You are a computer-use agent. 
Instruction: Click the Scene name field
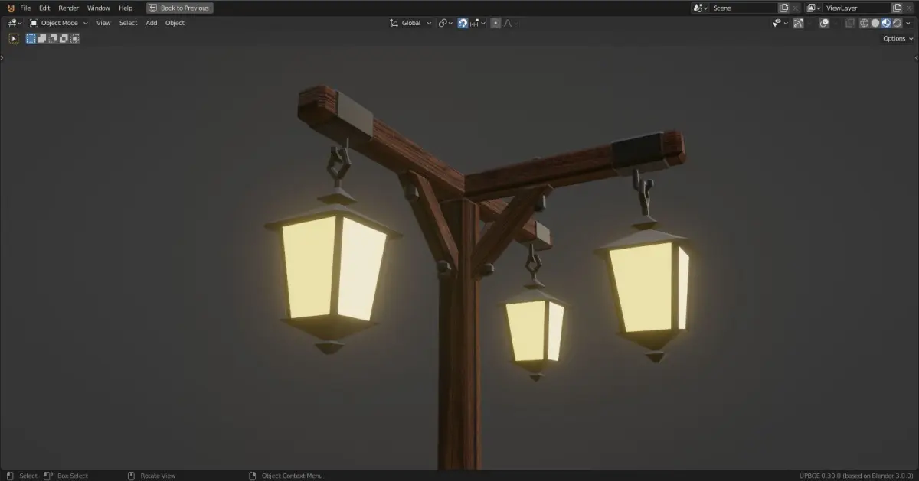click(743, 8)
